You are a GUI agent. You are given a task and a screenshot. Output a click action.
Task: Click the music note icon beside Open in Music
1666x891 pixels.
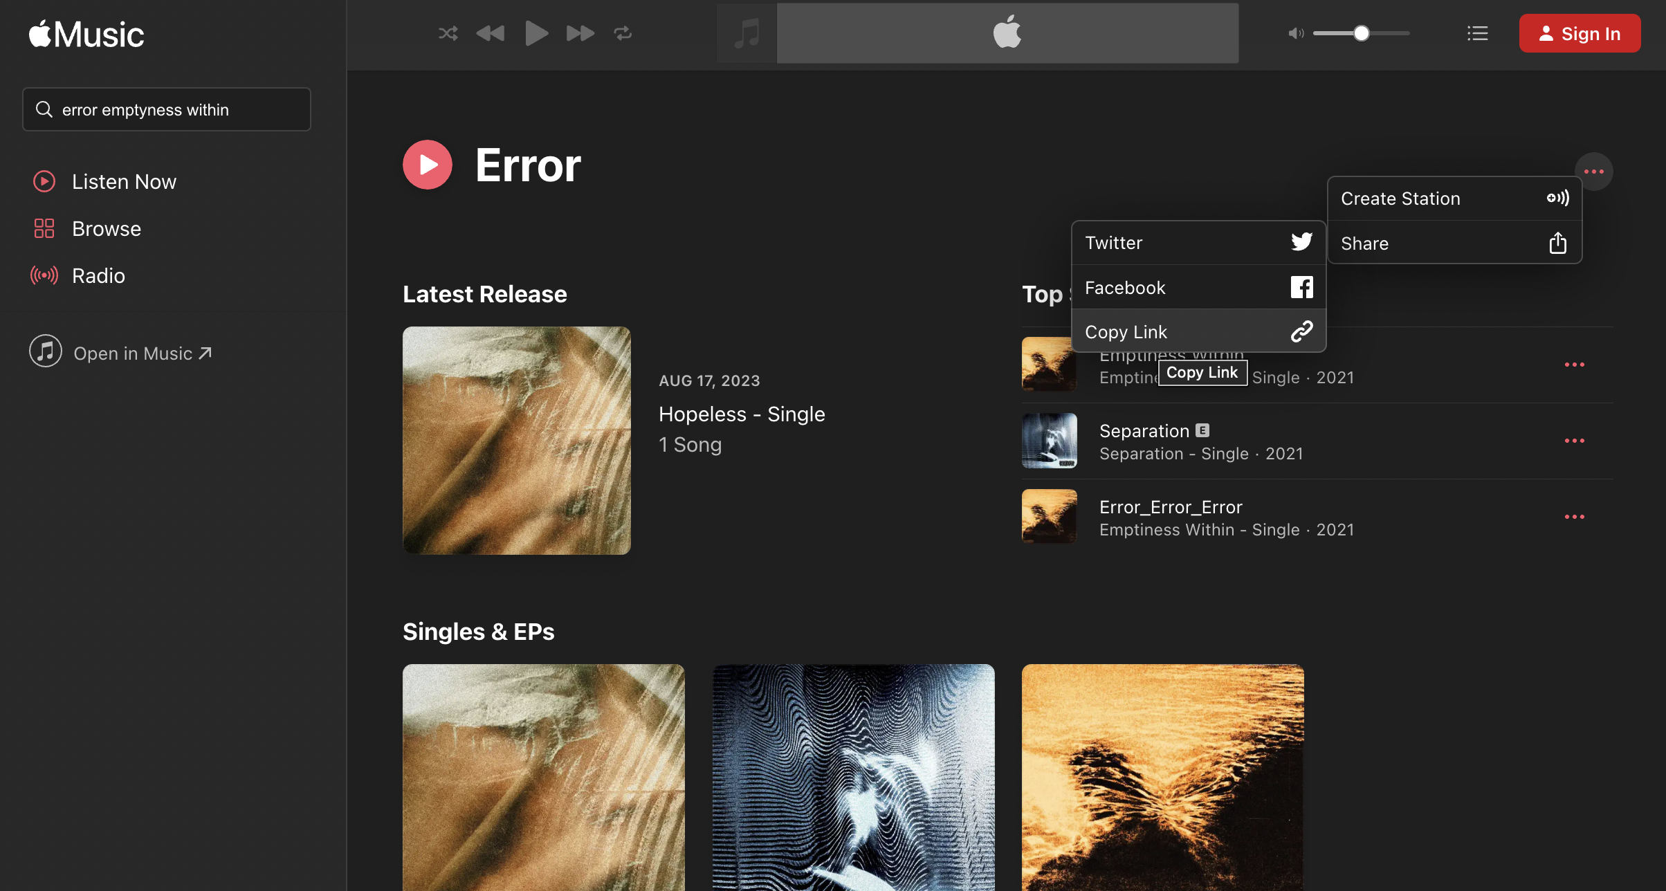(46, 351)
